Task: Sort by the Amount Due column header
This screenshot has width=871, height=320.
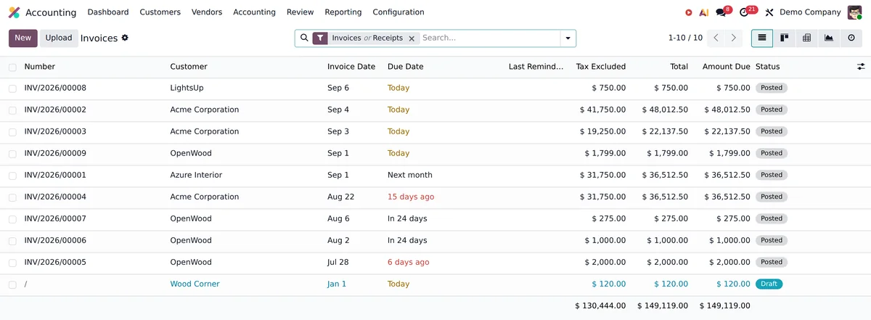Action: (727, 67)
